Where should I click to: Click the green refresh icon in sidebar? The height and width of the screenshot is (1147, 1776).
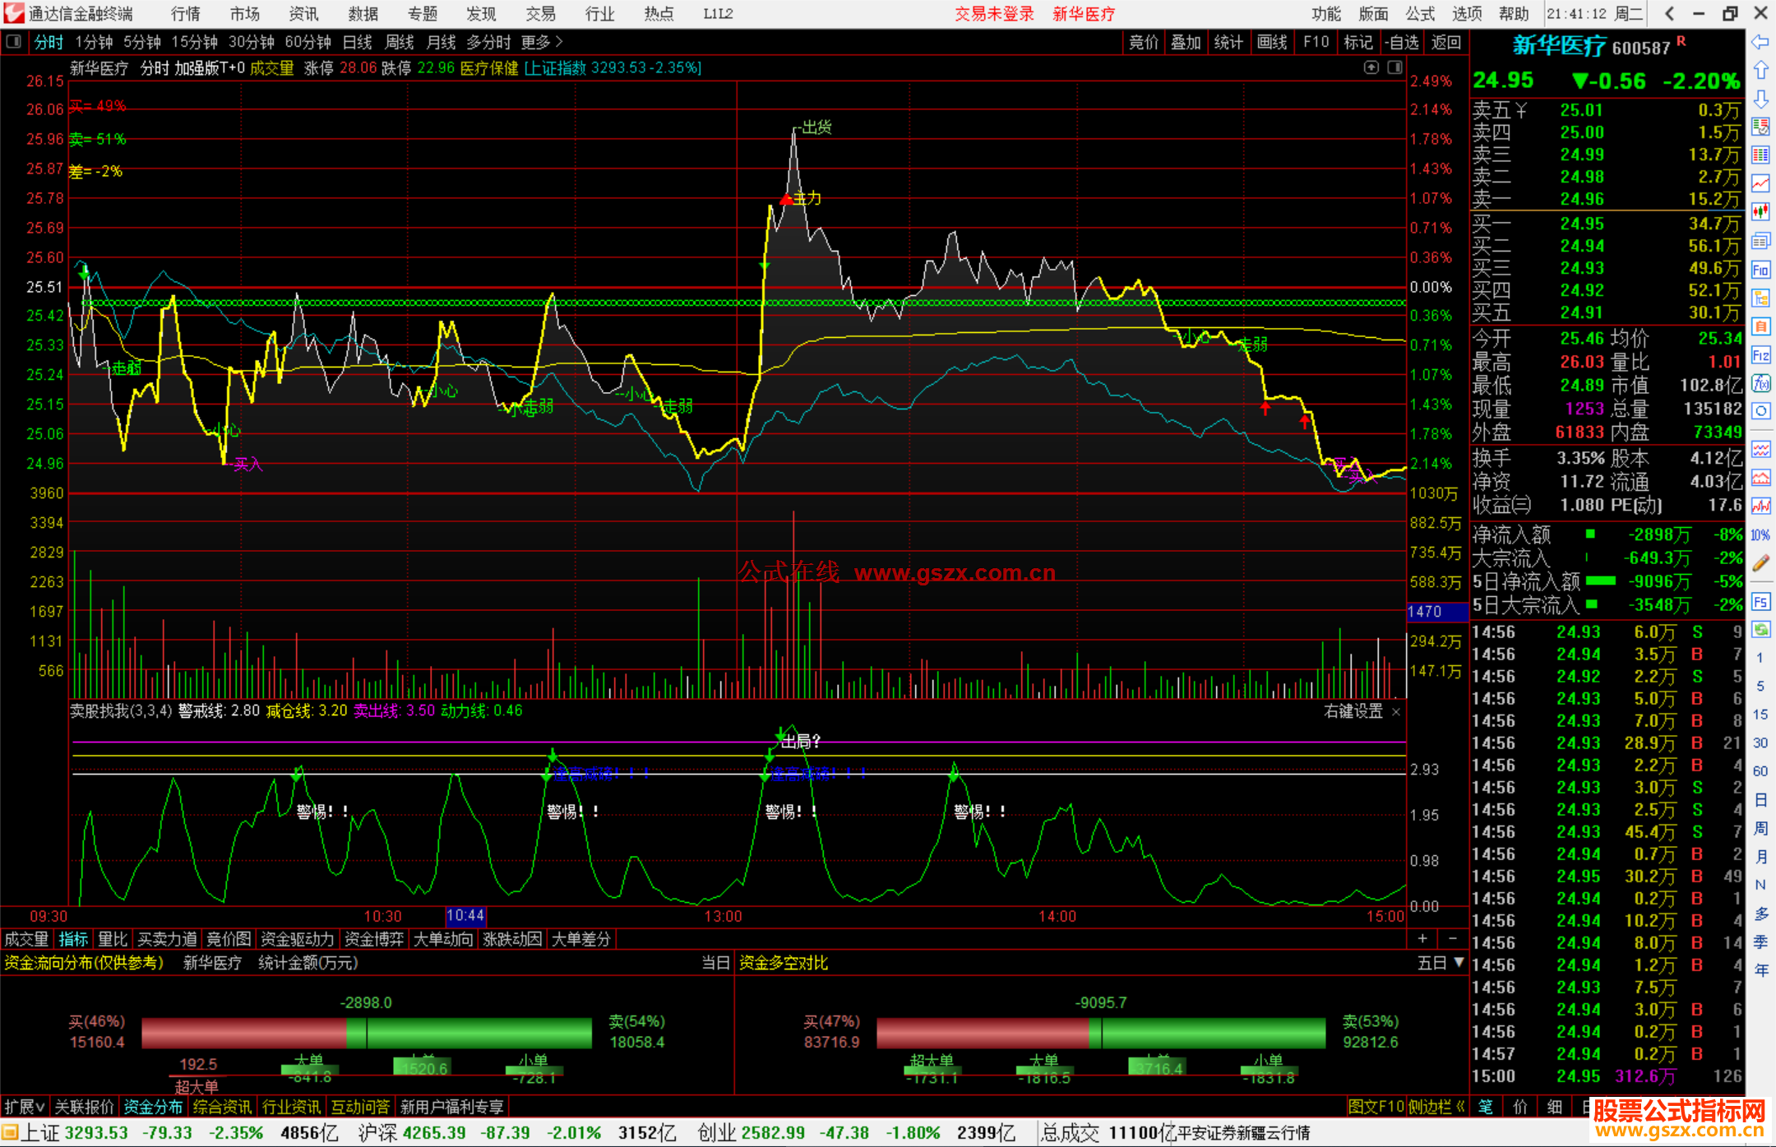(1760, 630)
